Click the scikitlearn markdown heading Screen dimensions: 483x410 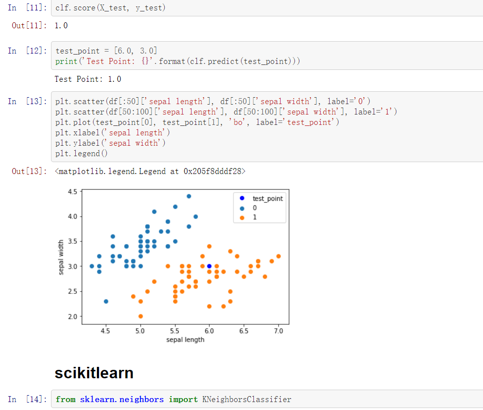pyautogui.click(x=94, y=373)
